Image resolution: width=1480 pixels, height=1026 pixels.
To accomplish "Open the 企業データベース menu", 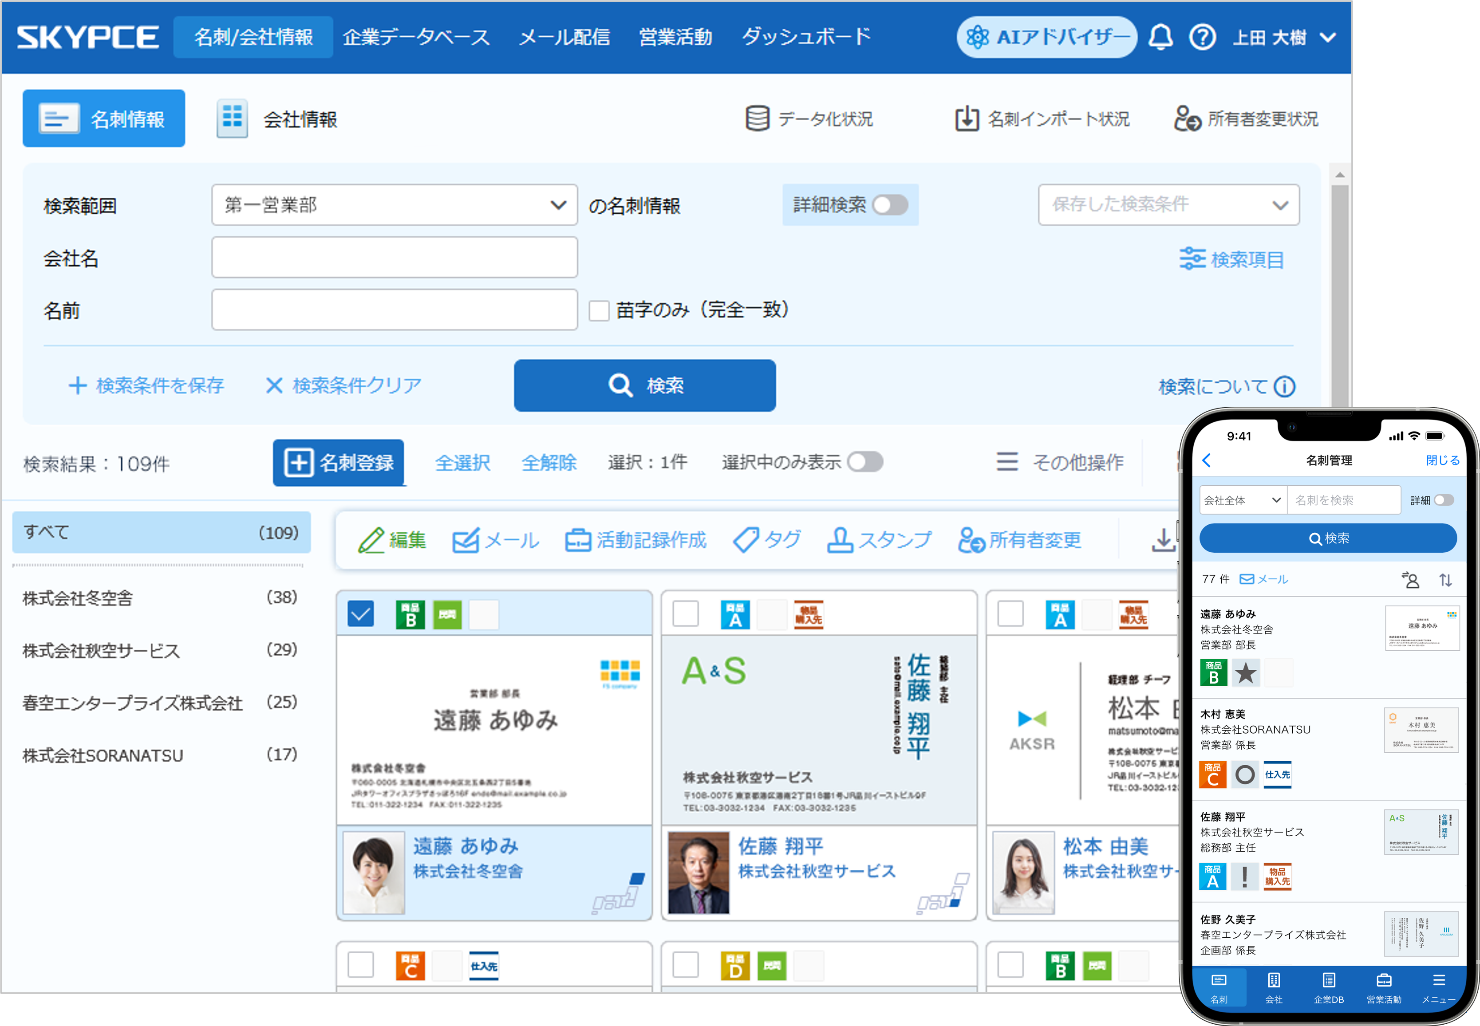I will (x=416, y=37).
